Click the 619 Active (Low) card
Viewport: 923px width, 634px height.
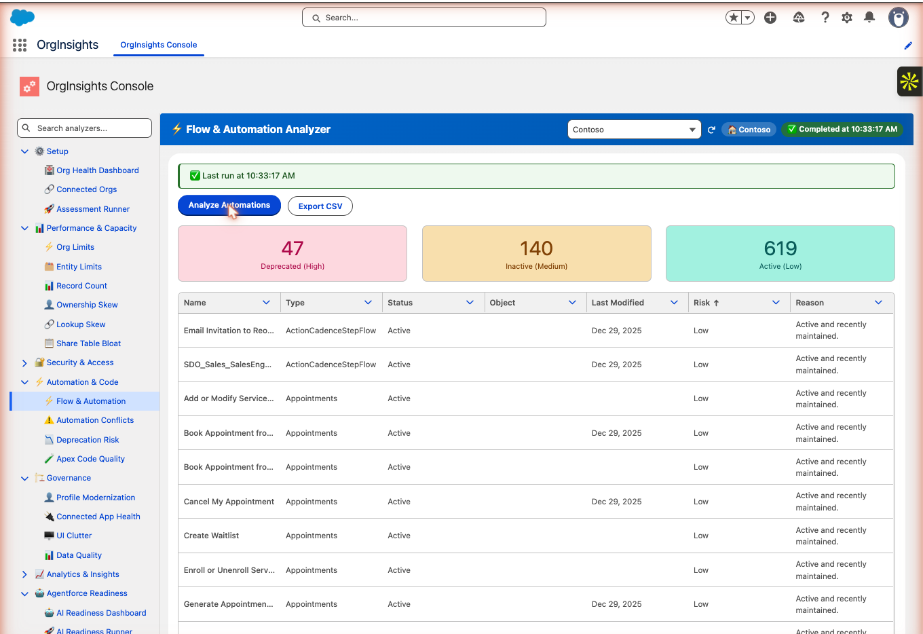tap(780, 253)
